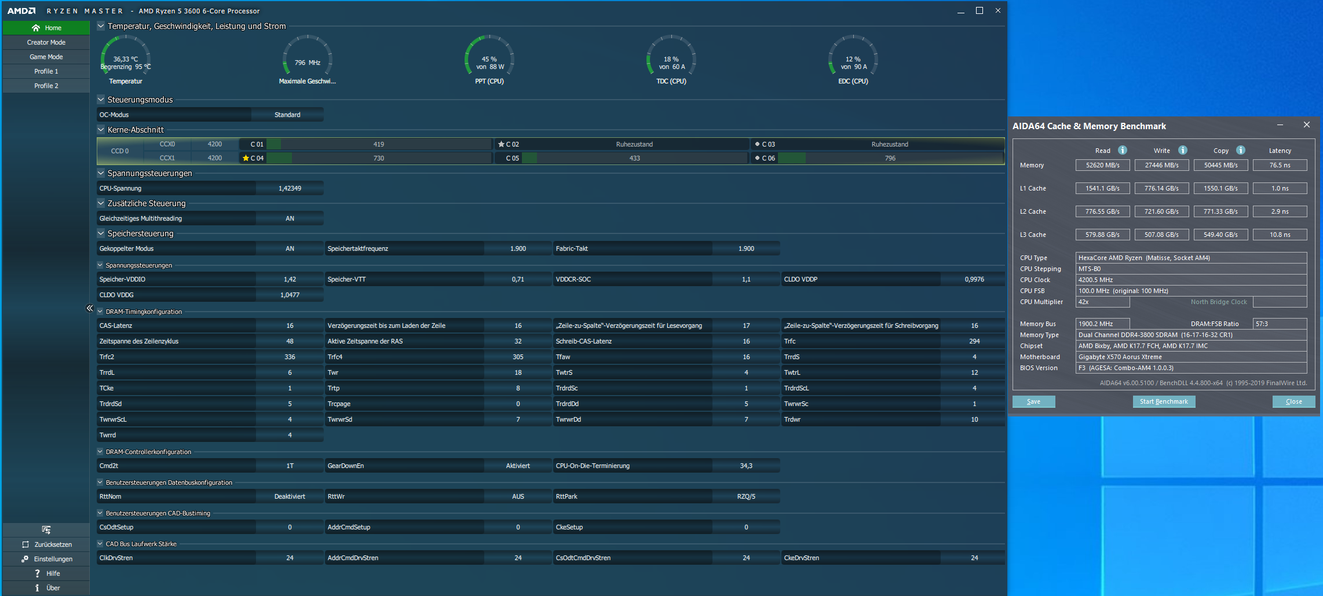1323x596 pixels.
Task: Click the CAS-Latenz value '16'
Action: [x=290, y=326]
